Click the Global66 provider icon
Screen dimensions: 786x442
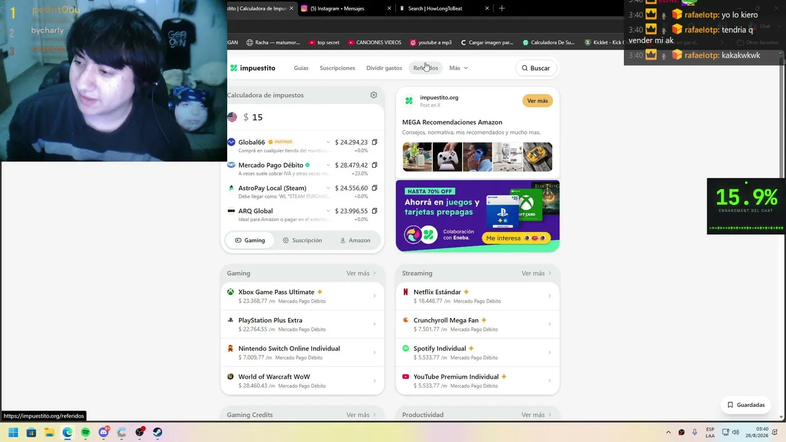click(x=231, y=142)
